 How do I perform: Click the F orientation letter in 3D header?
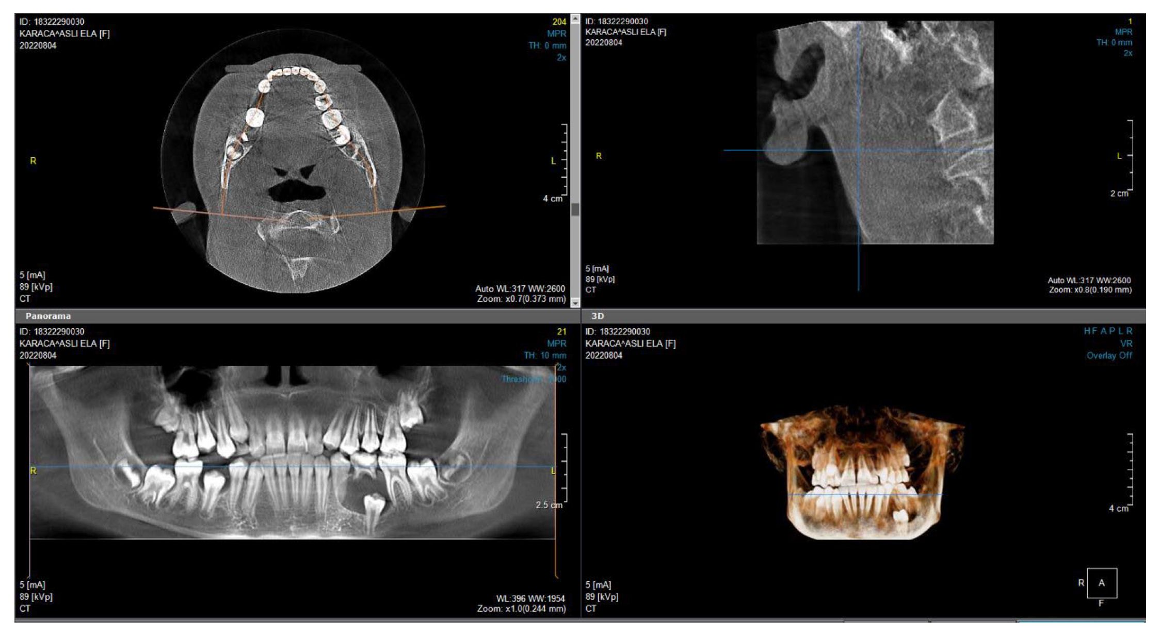pyautogui.click(x=1094, y=331)
